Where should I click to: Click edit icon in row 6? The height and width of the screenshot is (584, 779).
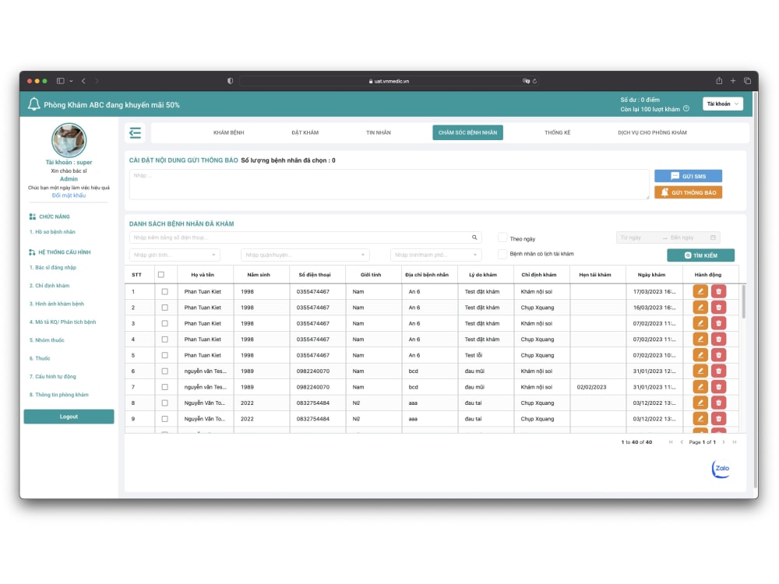700,371
